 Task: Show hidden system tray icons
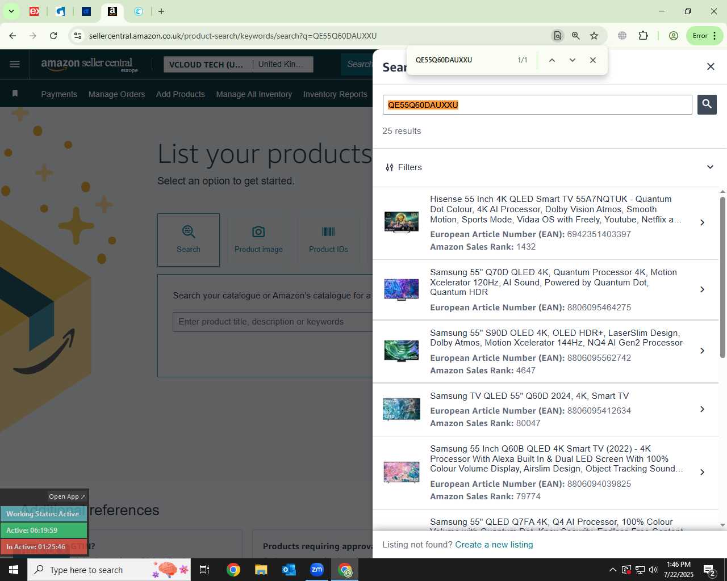612,570
